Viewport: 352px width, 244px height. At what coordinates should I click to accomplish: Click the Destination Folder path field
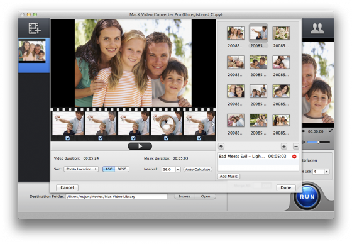click(117, 197)
